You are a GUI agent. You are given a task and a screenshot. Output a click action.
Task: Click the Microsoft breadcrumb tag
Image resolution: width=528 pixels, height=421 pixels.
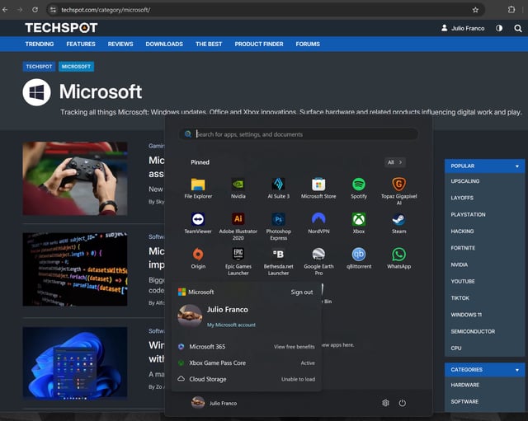[76, 67]
